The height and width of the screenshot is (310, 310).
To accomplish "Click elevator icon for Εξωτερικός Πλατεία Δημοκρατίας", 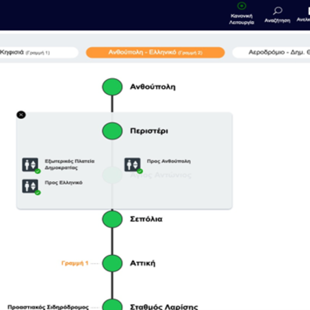I will (x=30, y=165).
